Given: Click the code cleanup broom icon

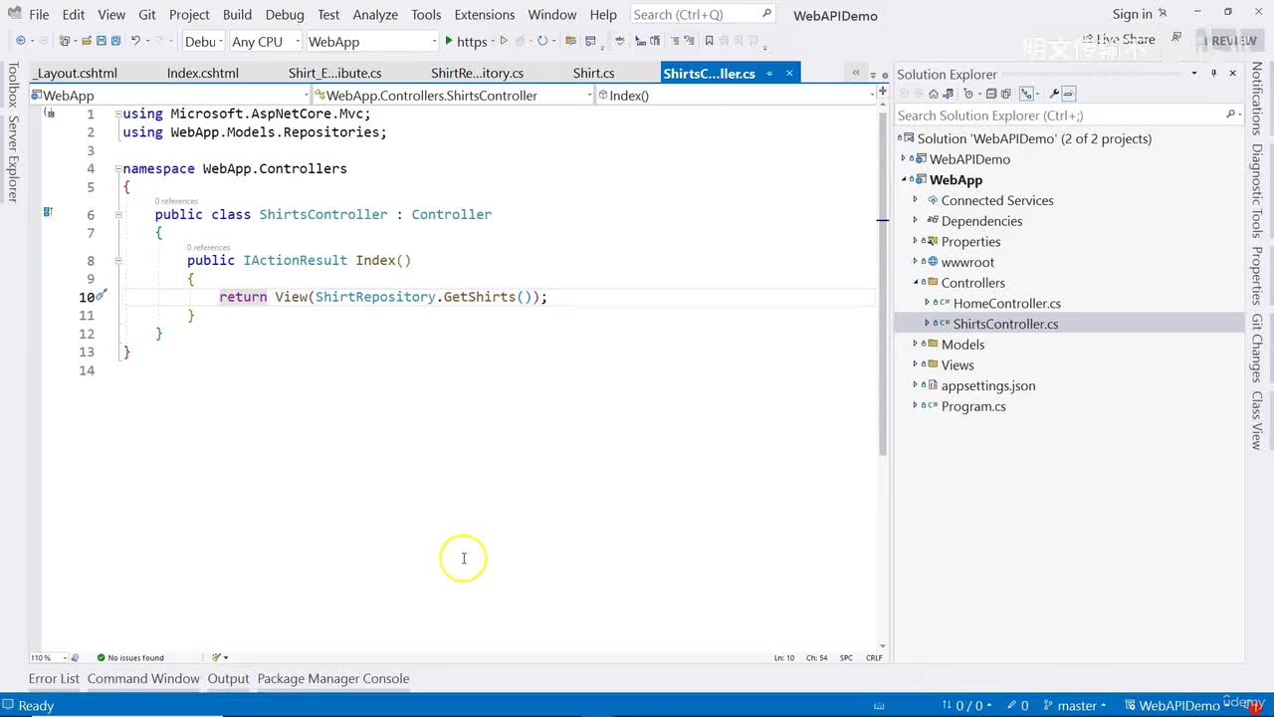Looking at the screenshot, I should click(217, 657).
